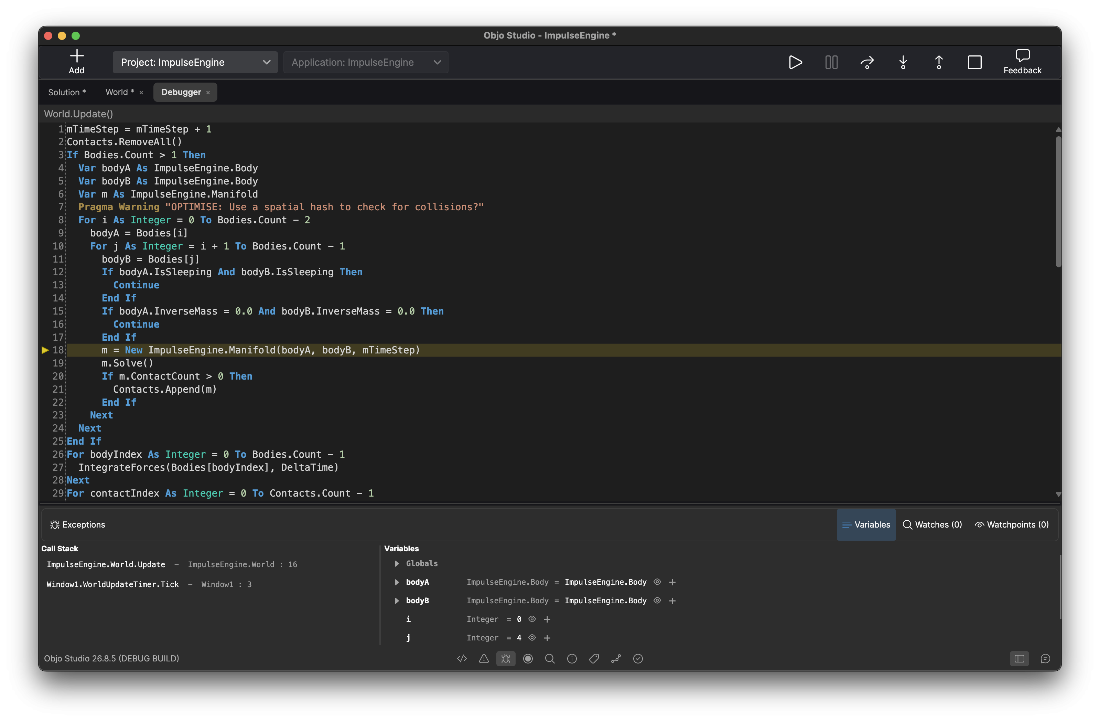Show the Watchpoints (0) panel
The width and height of the screenshot is (1100, 722).
[1011, 524]
